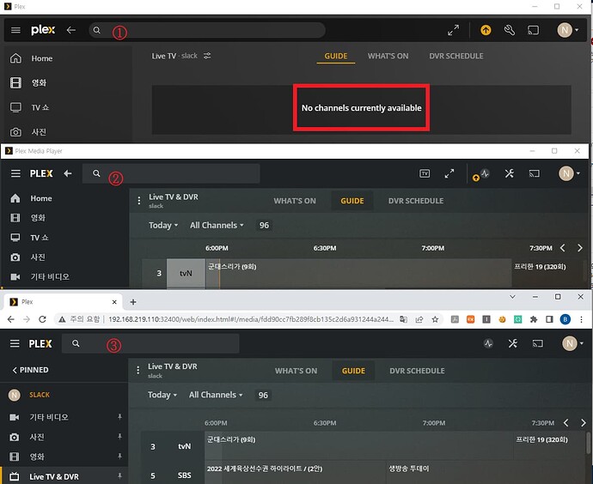Open browser extensions puzzle icon
This screenshot has width=593, height=484.
coord(534,319)
